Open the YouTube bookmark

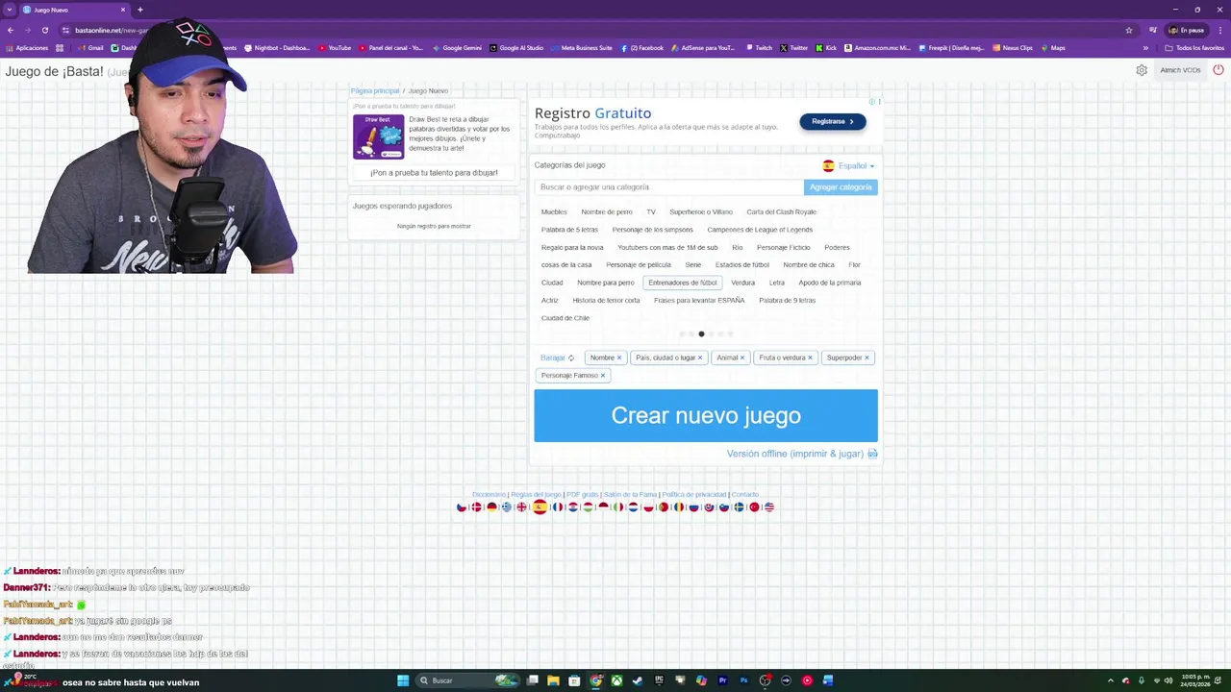[335, 47]
